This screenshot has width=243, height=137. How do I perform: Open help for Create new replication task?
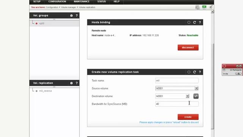point(200,72)
